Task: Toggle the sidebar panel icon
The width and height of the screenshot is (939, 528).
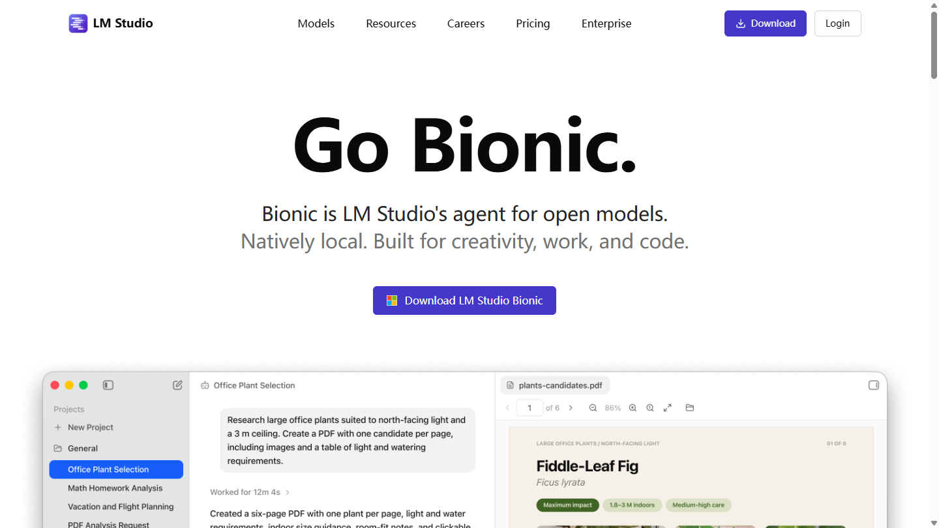Action: coord(108,385)
